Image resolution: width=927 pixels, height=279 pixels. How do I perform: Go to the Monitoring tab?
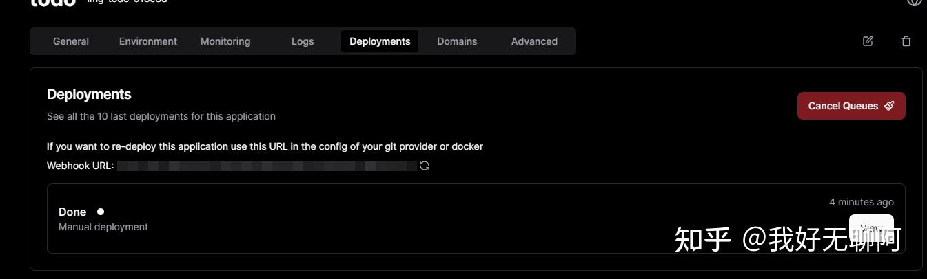225,41
